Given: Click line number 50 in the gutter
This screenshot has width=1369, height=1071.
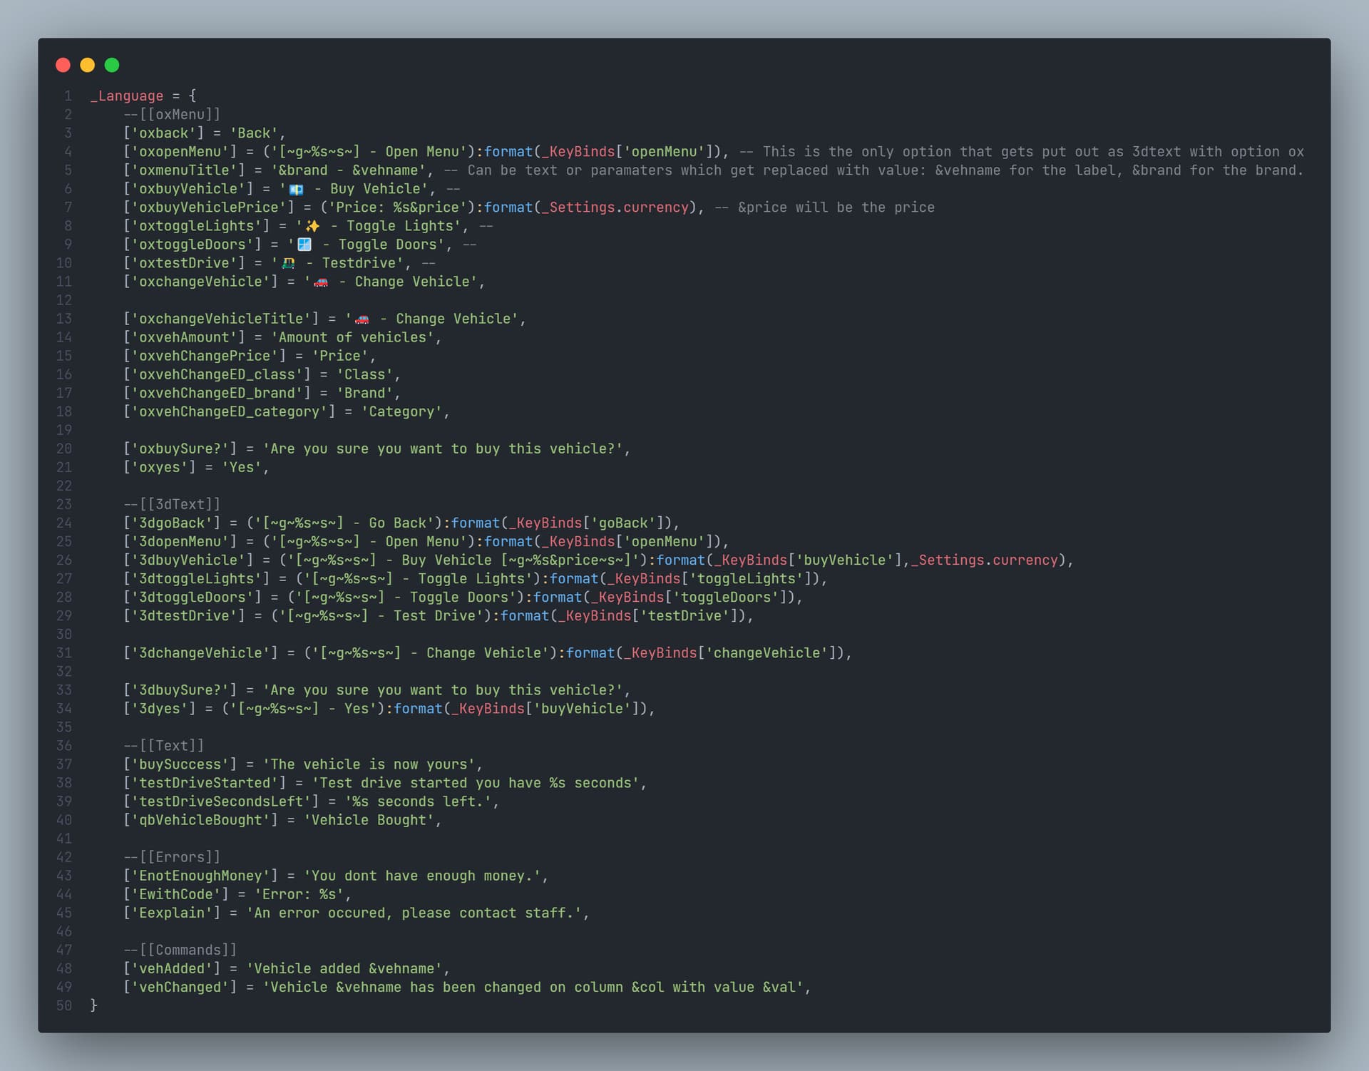Looking at the screenshot, I should click(x=64, y=1005).
